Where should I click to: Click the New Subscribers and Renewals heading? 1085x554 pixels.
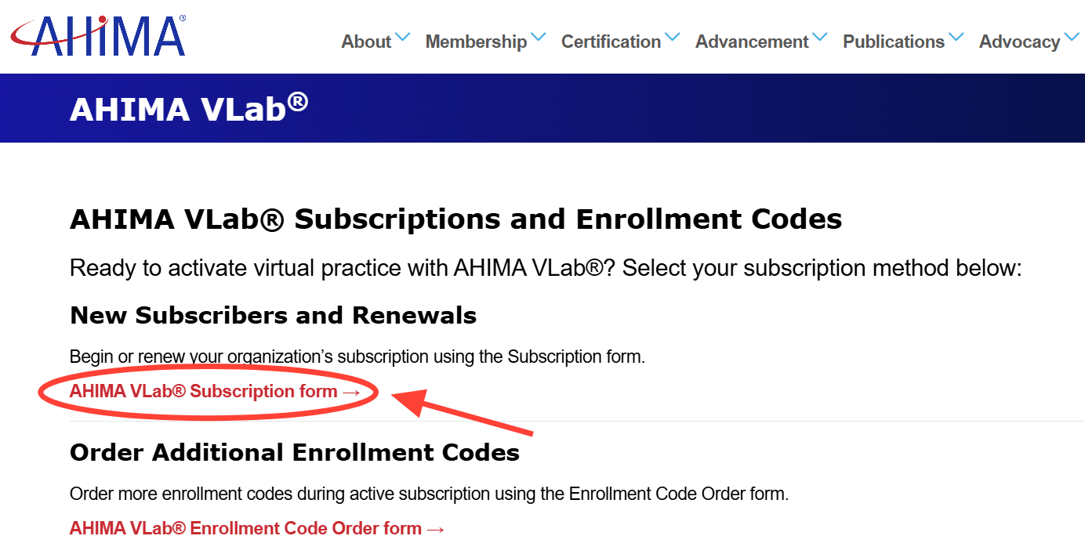click(x=273, y=316)
